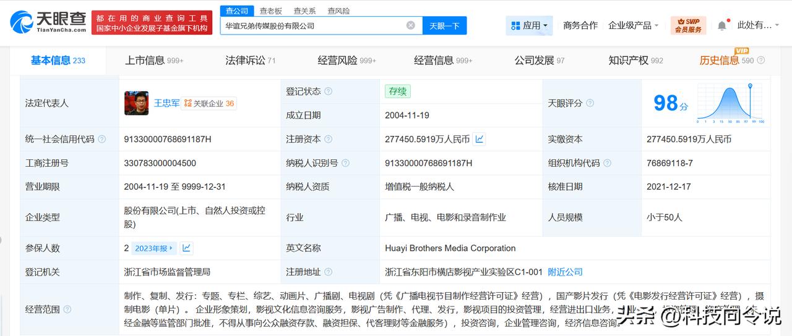
Task: Click the red 国家中小企业发展子基金 banner
Action: pos(150,22)
